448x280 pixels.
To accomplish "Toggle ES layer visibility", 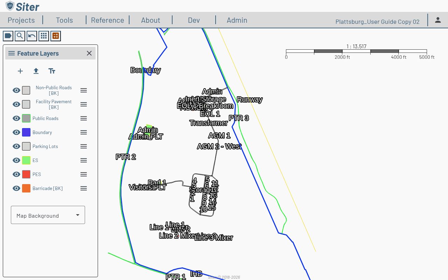I will point(16,160).
